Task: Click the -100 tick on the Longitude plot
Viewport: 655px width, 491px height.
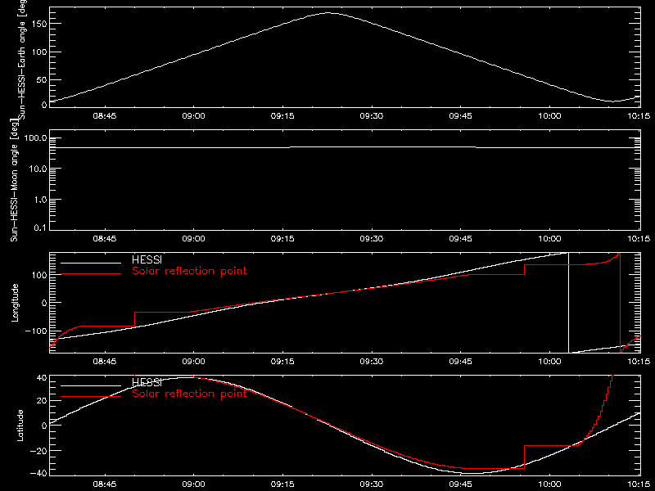Action: (x=35, y=331)
